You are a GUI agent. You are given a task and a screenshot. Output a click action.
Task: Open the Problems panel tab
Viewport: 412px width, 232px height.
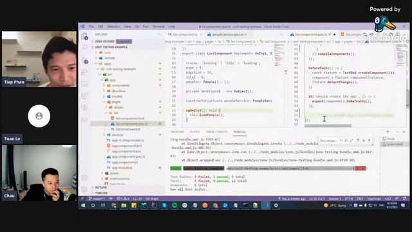point(178,131)
